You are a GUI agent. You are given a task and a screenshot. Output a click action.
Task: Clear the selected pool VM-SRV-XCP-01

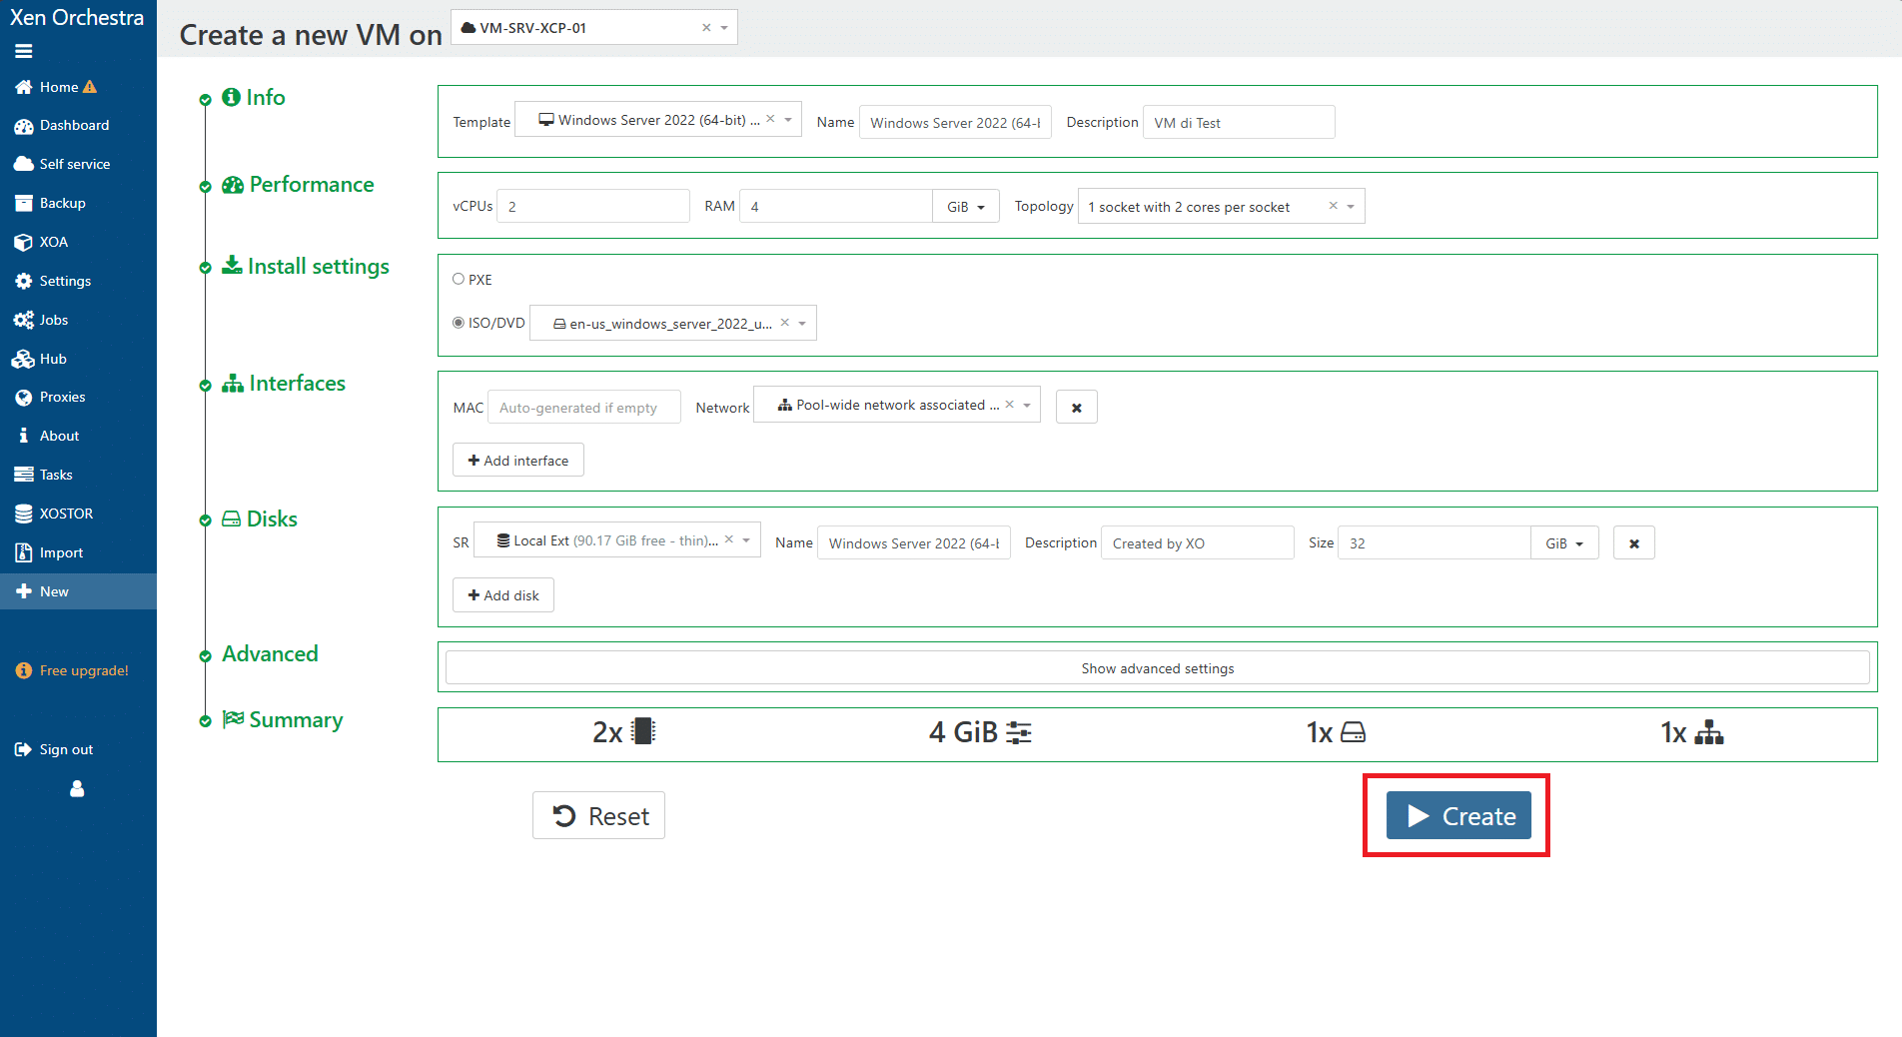tap(706, 28)
